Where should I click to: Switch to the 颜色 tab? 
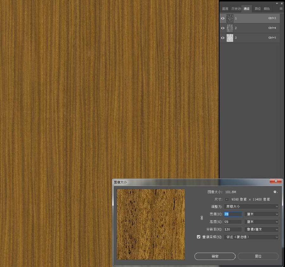pos(267,9)
